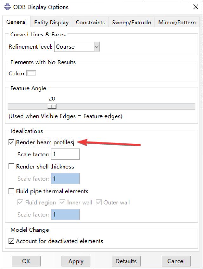Expand the Refinement level dropdown arrow
Viewport: 203px width, 269px height.
tap(97, 46)
